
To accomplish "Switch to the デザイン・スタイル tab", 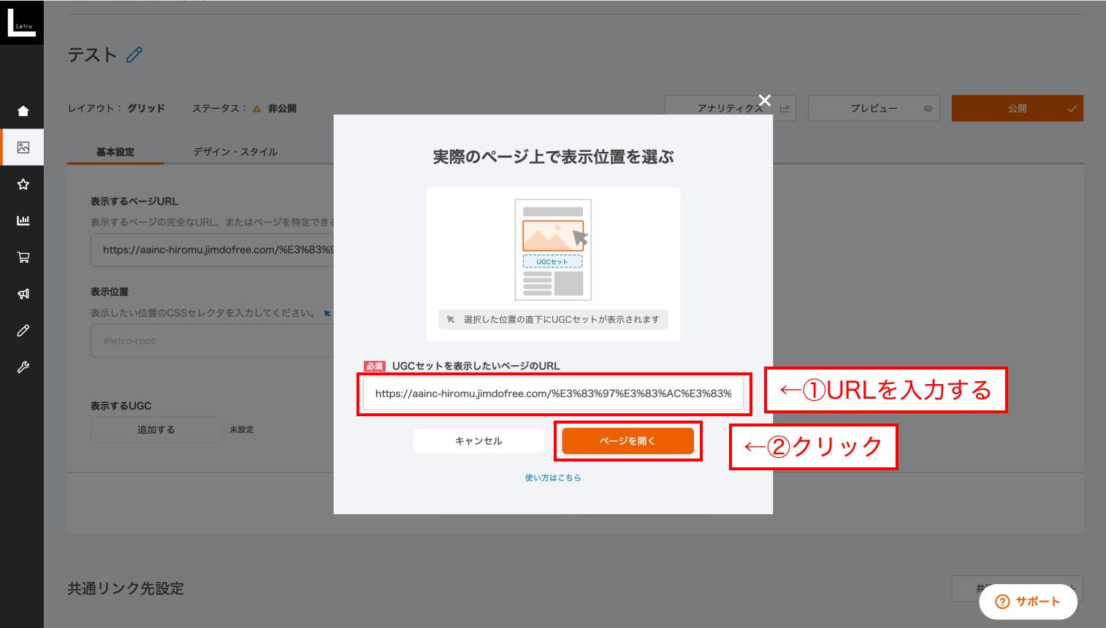I will tap(235, 152).
